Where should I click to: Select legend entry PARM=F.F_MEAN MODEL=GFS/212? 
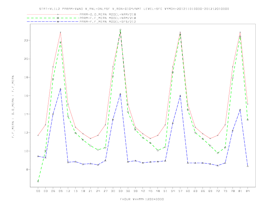tap(108, 22)
